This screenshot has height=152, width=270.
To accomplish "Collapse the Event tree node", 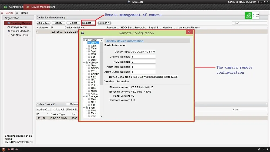I will pos(84,107).
